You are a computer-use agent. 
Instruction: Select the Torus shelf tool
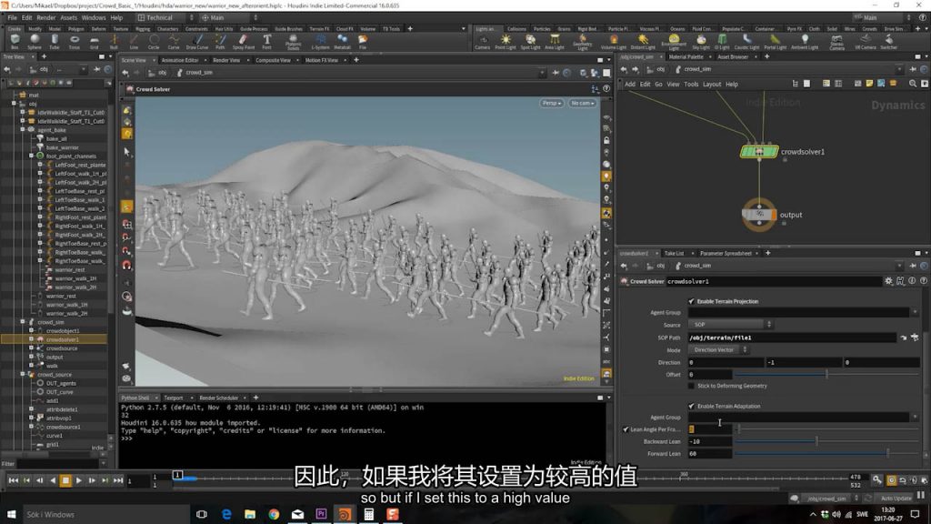[75, 42]
